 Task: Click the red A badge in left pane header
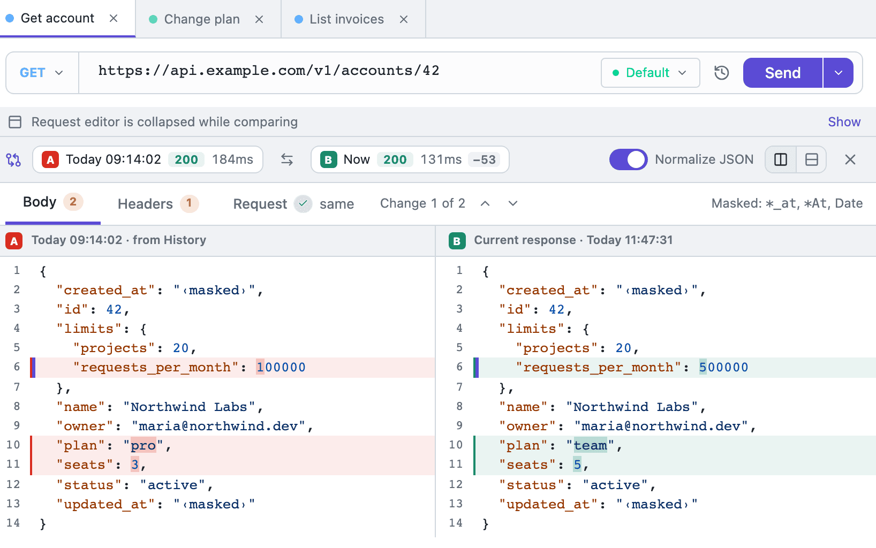14,241
